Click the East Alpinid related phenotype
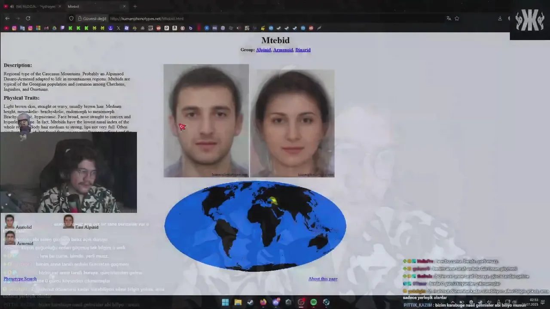This screenshot has width=550, height=309. click(x=87, y=227)
